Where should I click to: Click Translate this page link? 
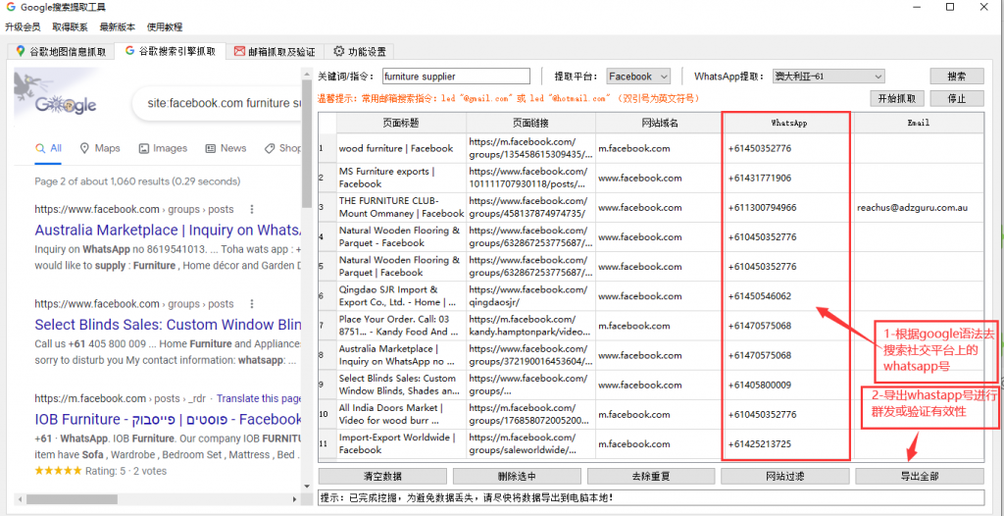pos(259,398)
